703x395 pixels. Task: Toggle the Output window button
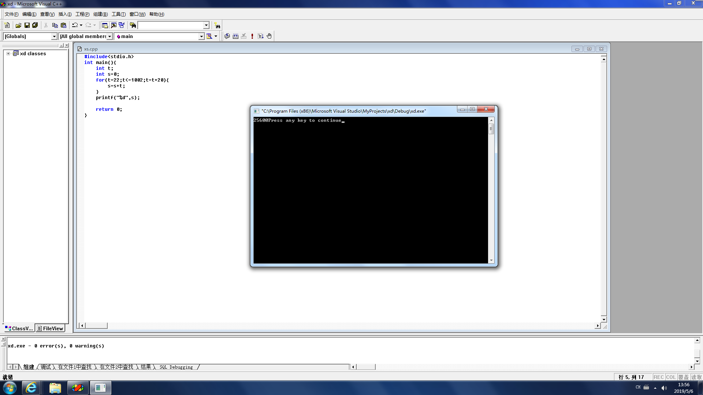tap(114, 25)
